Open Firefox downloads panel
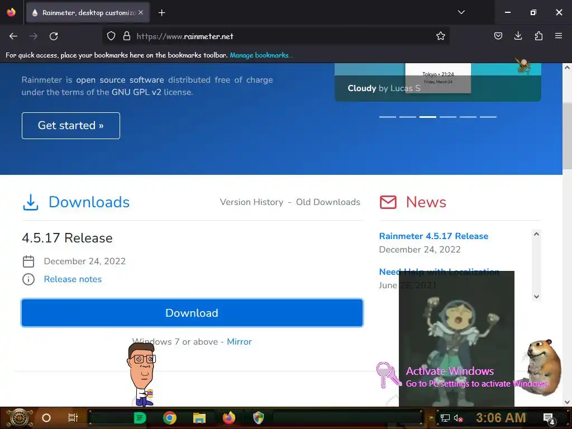This screenshot has height=429, width=572. coord(518,36)
